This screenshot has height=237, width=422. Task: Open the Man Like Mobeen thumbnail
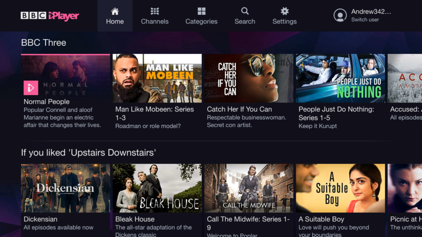click(157, 78)
